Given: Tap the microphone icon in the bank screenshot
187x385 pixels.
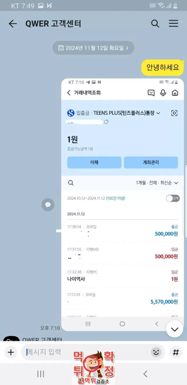Looking at the screenshot, I should [x=163, y=93].
